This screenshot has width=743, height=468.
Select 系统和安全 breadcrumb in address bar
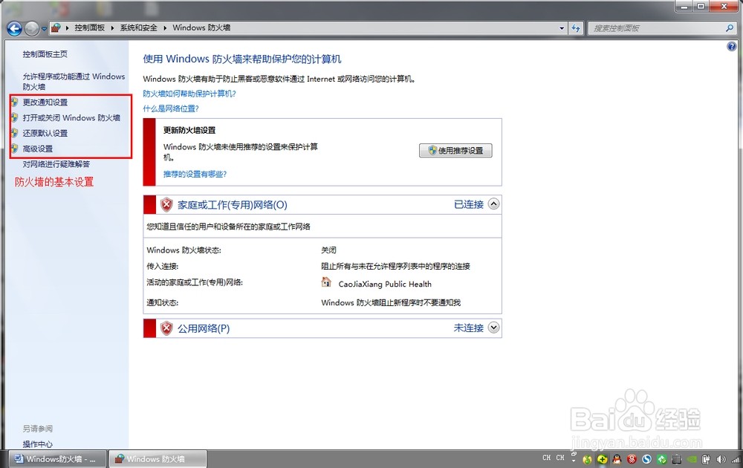138,28
